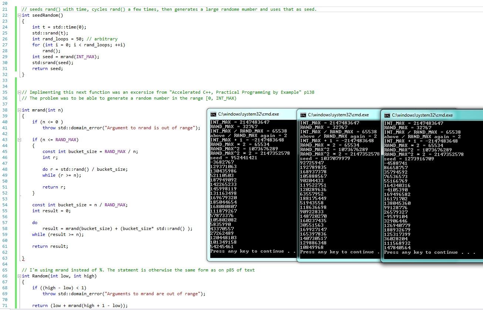Click the output value 164340316
The image size is (483, 310).
tap(397, 186)
